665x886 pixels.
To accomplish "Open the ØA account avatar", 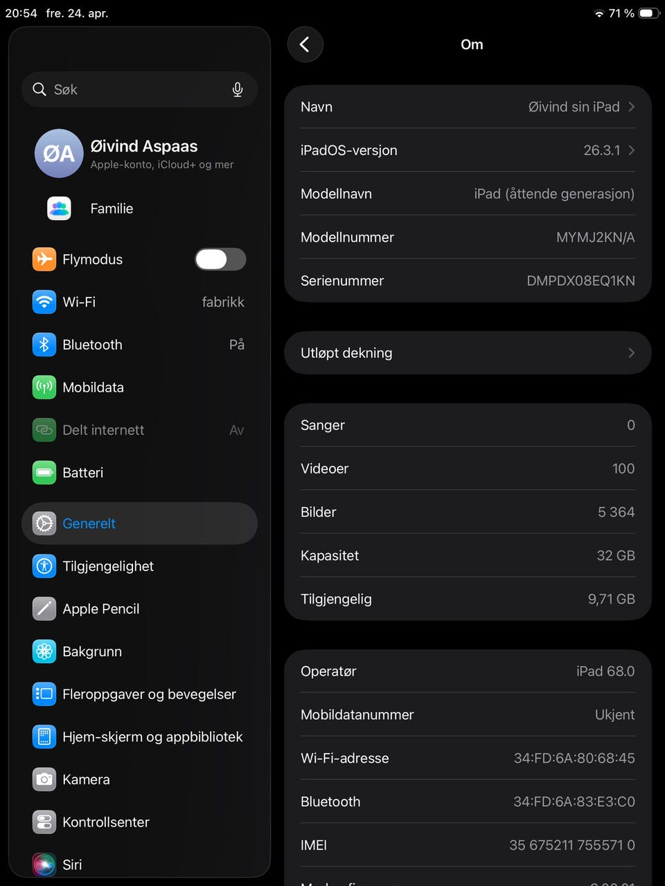I will tap(59, 154).
